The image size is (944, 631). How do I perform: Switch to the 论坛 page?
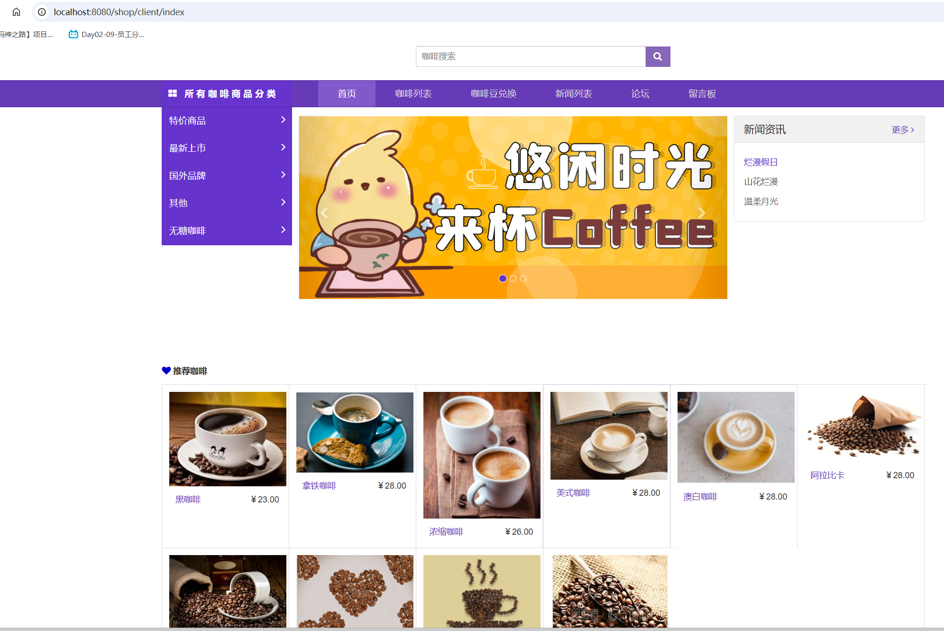pos(640,93)
